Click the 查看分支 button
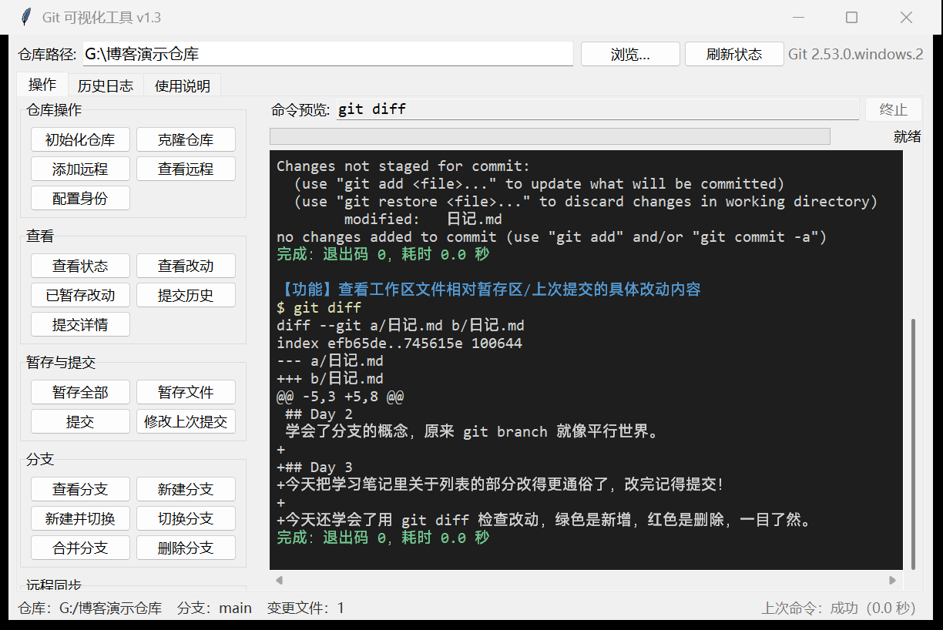The width and height of the screenshot is (943, 630). point(80,490)
